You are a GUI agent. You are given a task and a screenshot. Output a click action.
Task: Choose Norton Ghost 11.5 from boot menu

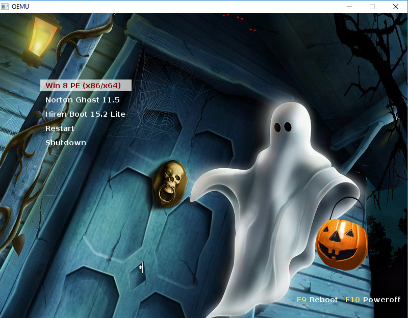[83, 100]
